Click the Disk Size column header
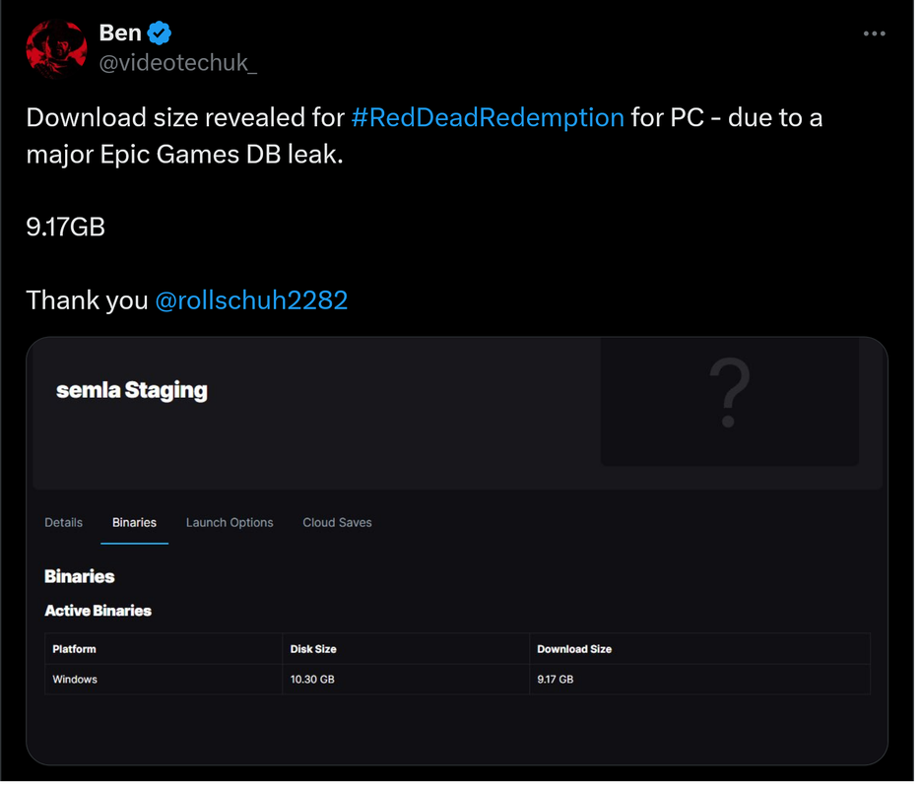The height and width of the screenshot is (788, 921). point(313,649)
